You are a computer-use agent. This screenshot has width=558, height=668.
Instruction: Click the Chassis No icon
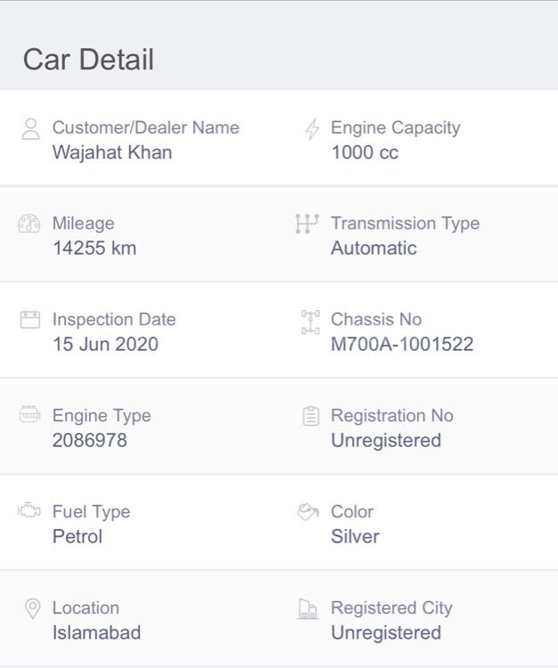[310, 322]
